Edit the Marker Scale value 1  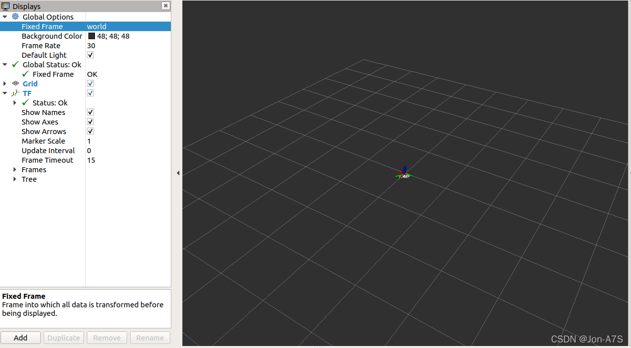click(89, 141)
